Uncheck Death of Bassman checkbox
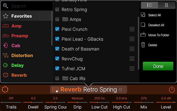 [x=57, y=49]
